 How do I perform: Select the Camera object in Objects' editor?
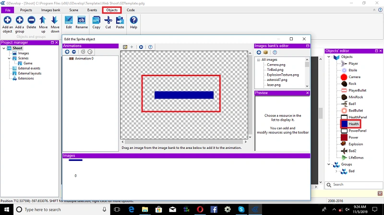[354, 77]
